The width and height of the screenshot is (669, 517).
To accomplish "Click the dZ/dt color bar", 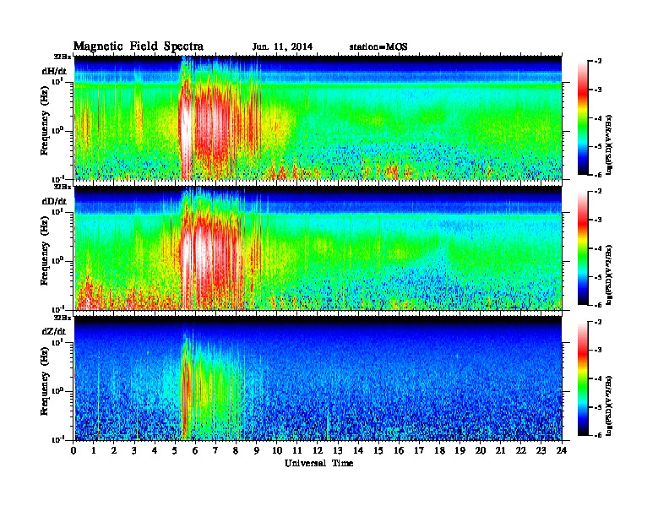I will [x=583, y=378].
